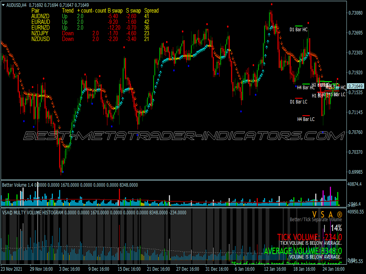Click the 'VSA© MULTY VOLUME HISTOGRAM' indicator label

33,212
